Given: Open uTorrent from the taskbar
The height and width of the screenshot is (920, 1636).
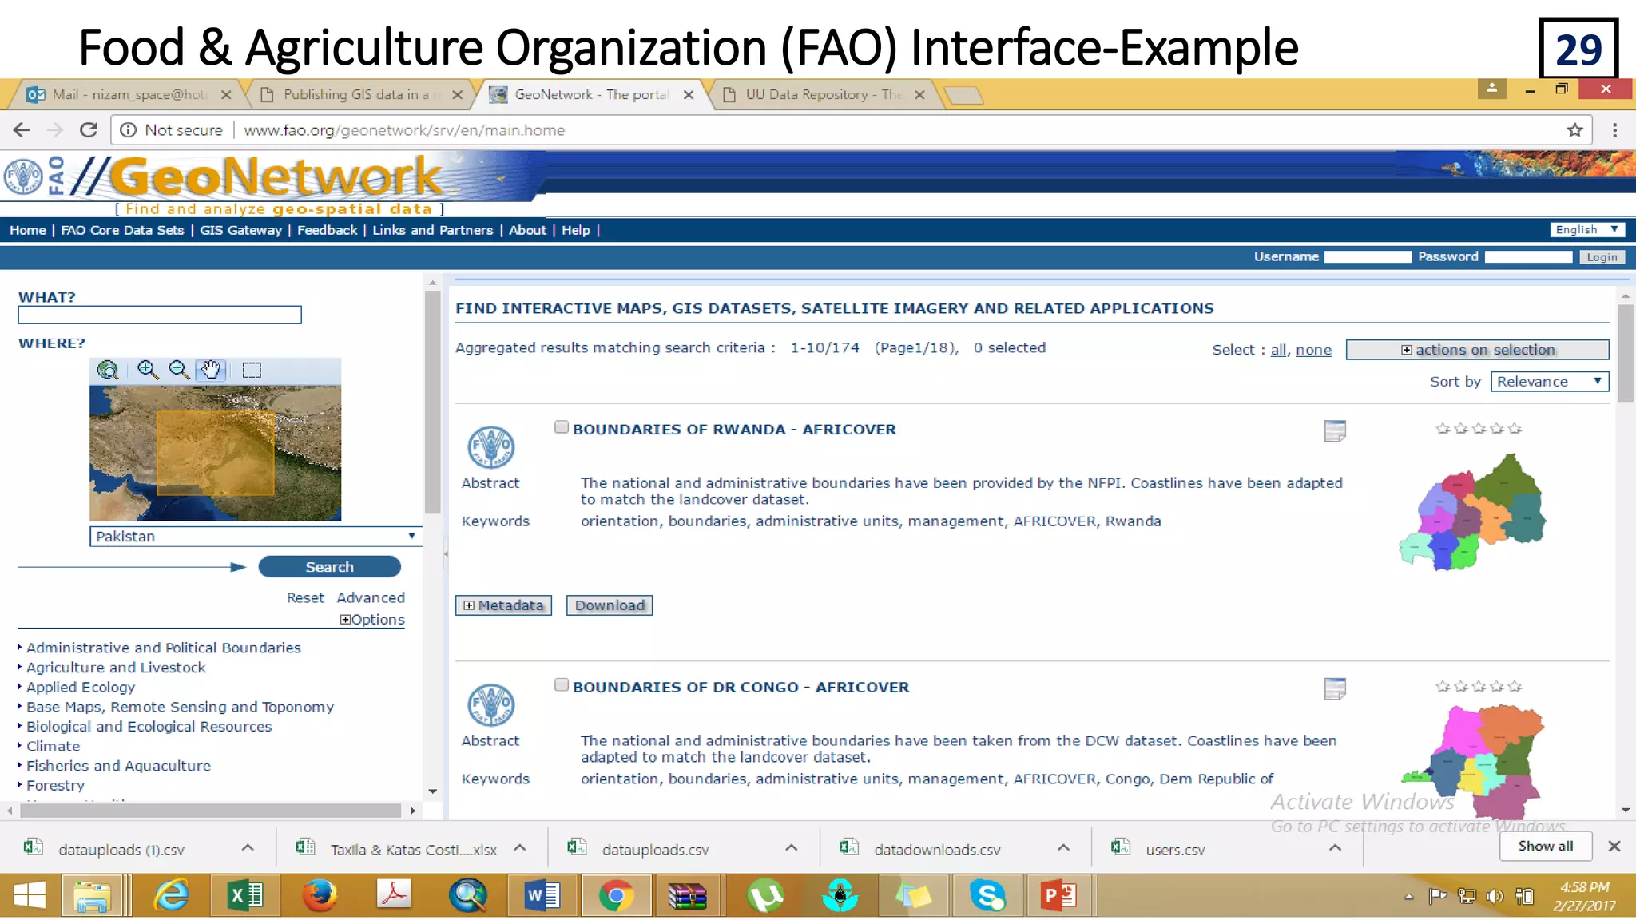Looking at the screenshot, I should click(765, 896).
